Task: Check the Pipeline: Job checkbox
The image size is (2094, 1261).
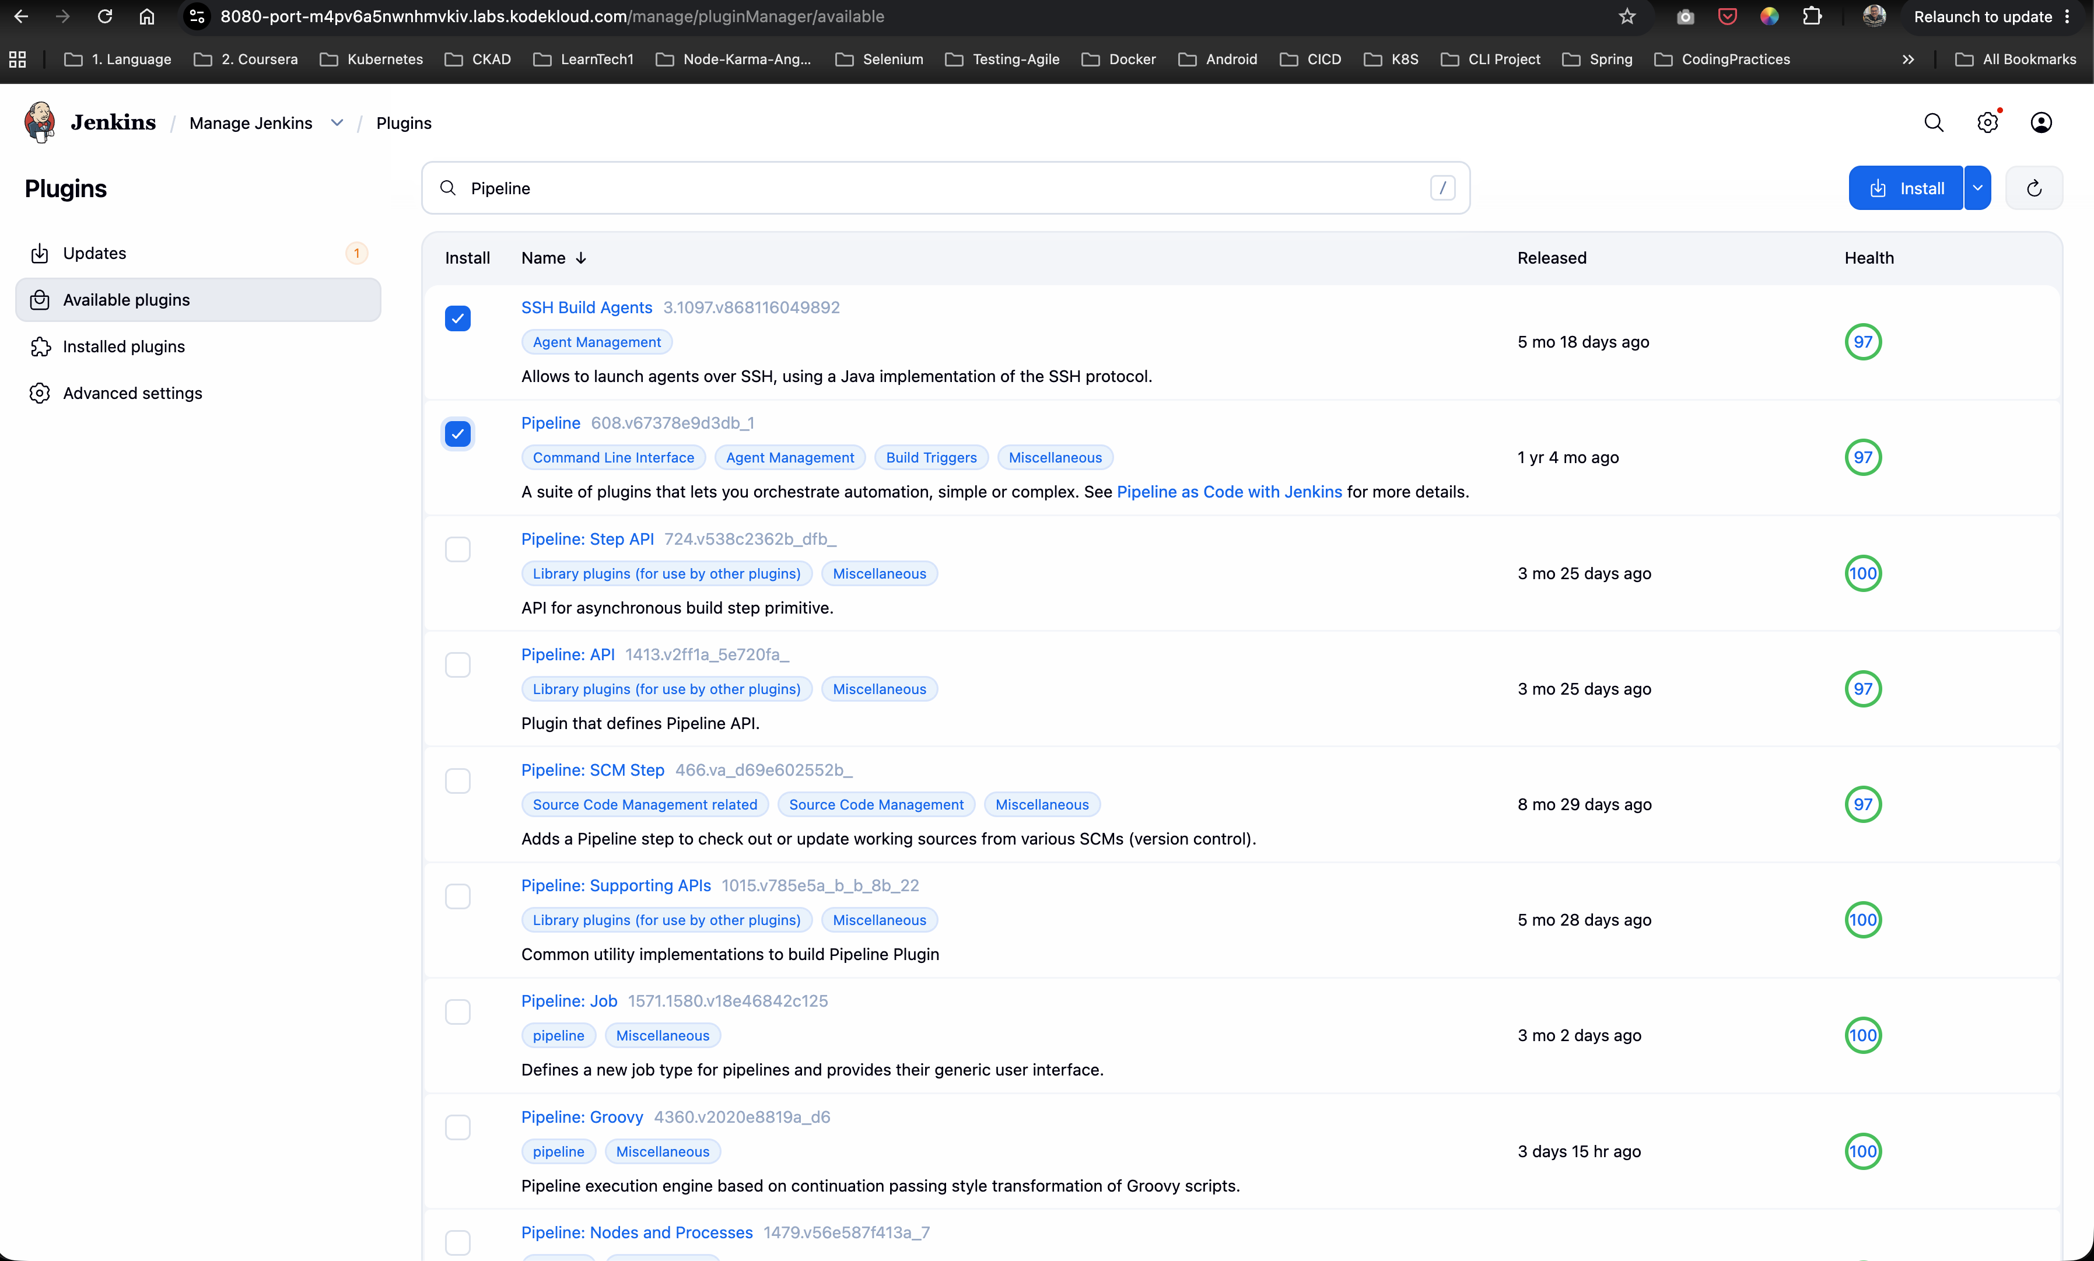Action: coord(458,1012)
